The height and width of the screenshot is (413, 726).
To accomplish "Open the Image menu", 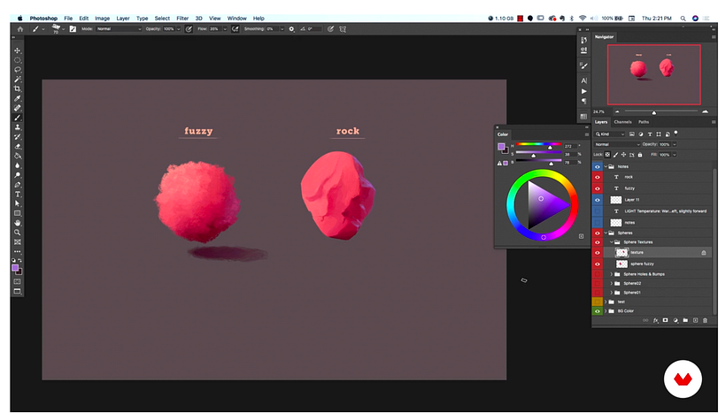I will (x=103, y=19).
